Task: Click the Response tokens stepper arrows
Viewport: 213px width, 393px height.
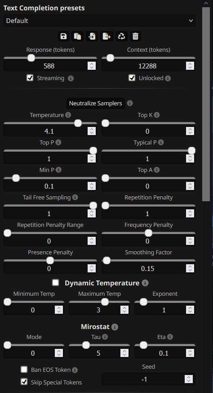Action: point(92,66)
